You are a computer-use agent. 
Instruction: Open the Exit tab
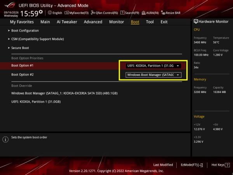tap(164, 22)
